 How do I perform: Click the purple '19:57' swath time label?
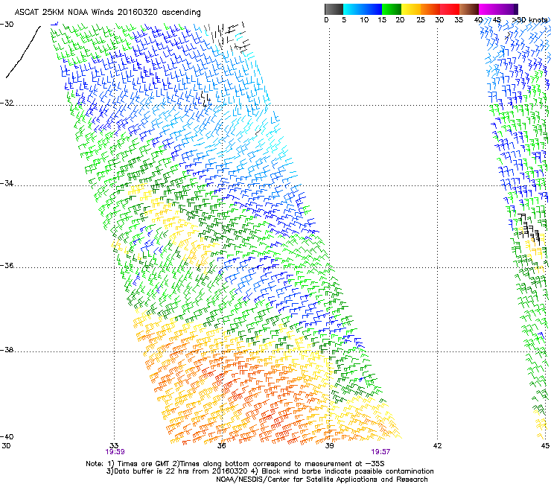pos(380,452)
